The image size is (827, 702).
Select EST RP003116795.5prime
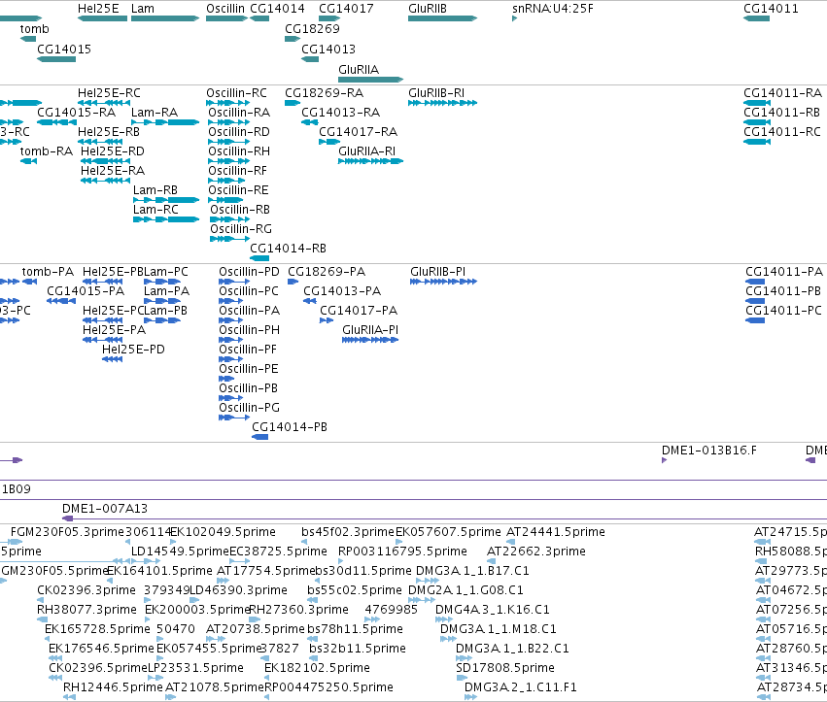pos(402,552)
